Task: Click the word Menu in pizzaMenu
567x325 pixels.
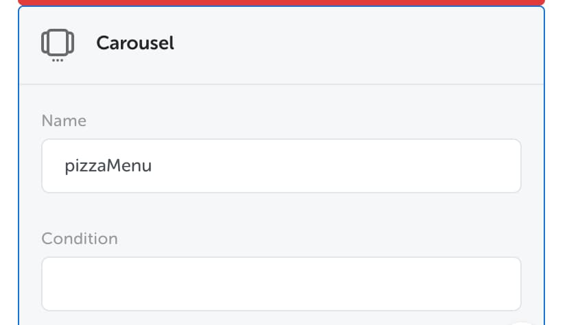Action: [x=129, y=166]
